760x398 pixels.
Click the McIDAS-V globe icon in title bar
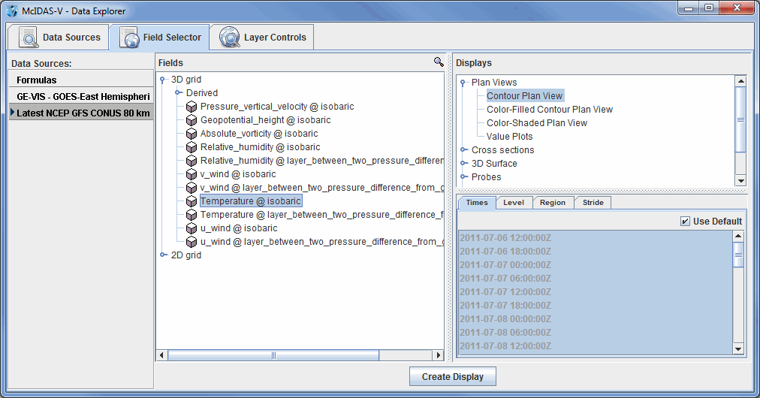(x=12, y=11)
